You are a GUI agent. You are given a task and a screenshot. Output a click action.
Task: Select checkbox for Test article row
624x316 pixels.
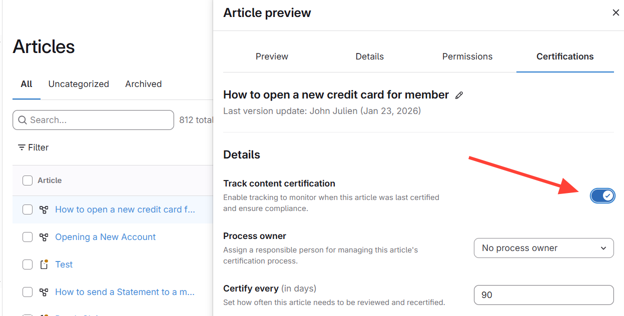[28, 264]
